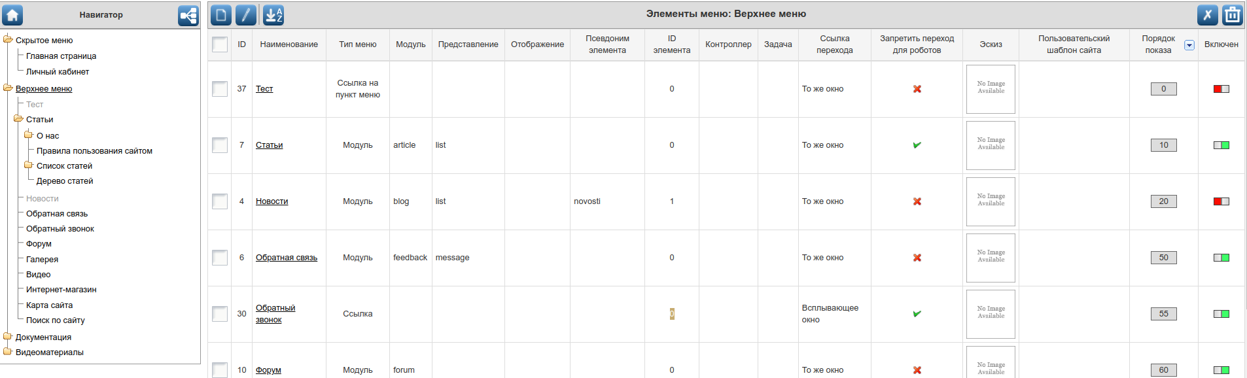
Task: Click the blue X icon at top right
Action: (1207, 15)
